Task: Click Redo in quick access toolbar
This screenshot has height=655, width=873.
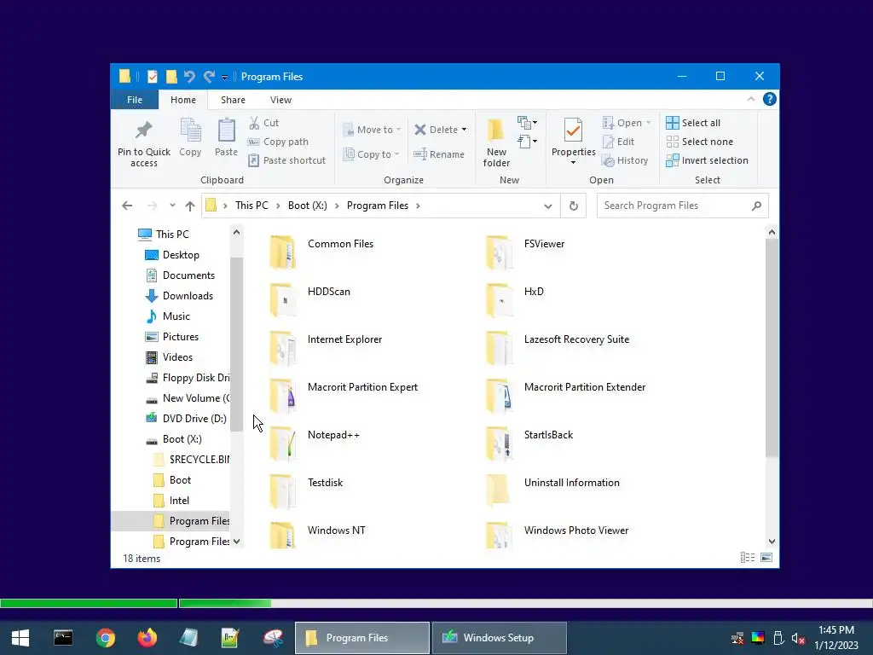Action: pos(209,76)
